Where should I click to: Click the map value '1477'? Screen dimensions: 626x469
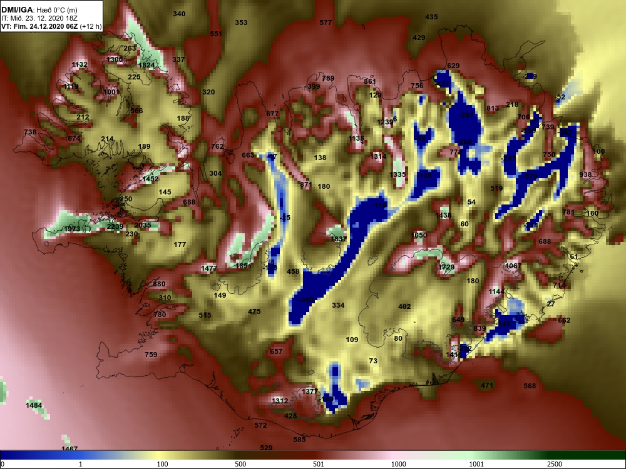(209, 268)
